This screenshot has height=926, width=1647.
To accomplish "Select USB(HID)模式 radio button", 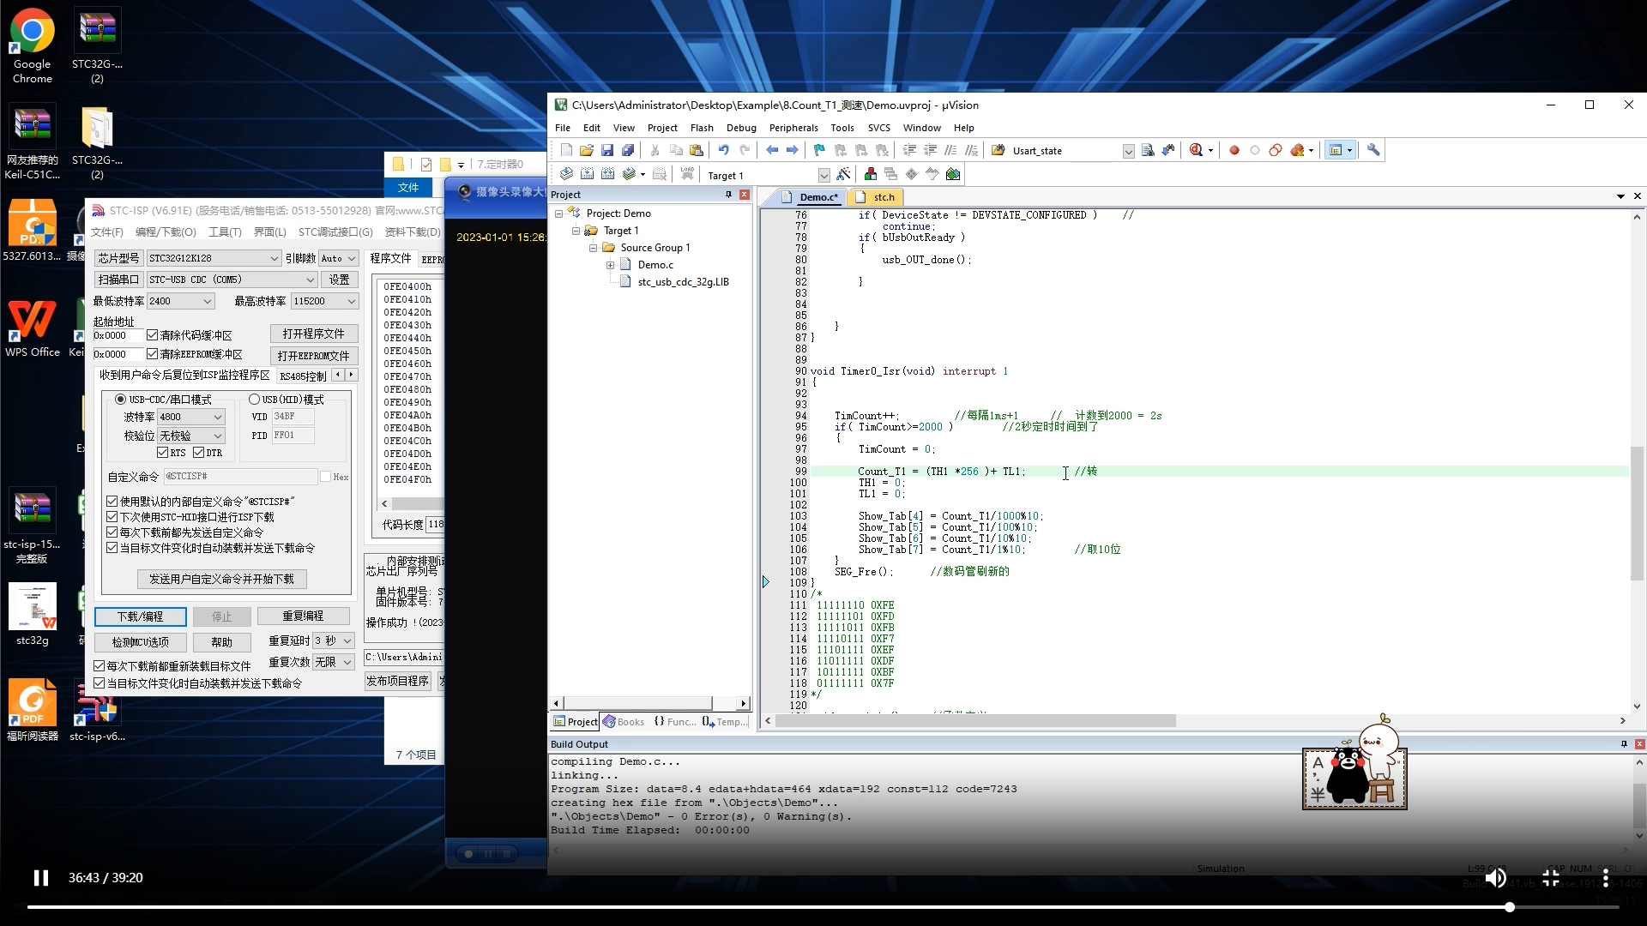I will tap(254, 400).
